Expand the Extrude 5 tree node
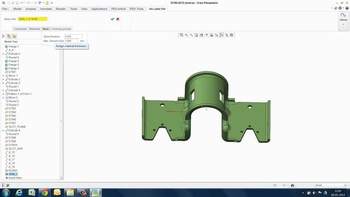The width and height of the screenshot is (350, 197). pyautogui.click(x=3, y=54)
